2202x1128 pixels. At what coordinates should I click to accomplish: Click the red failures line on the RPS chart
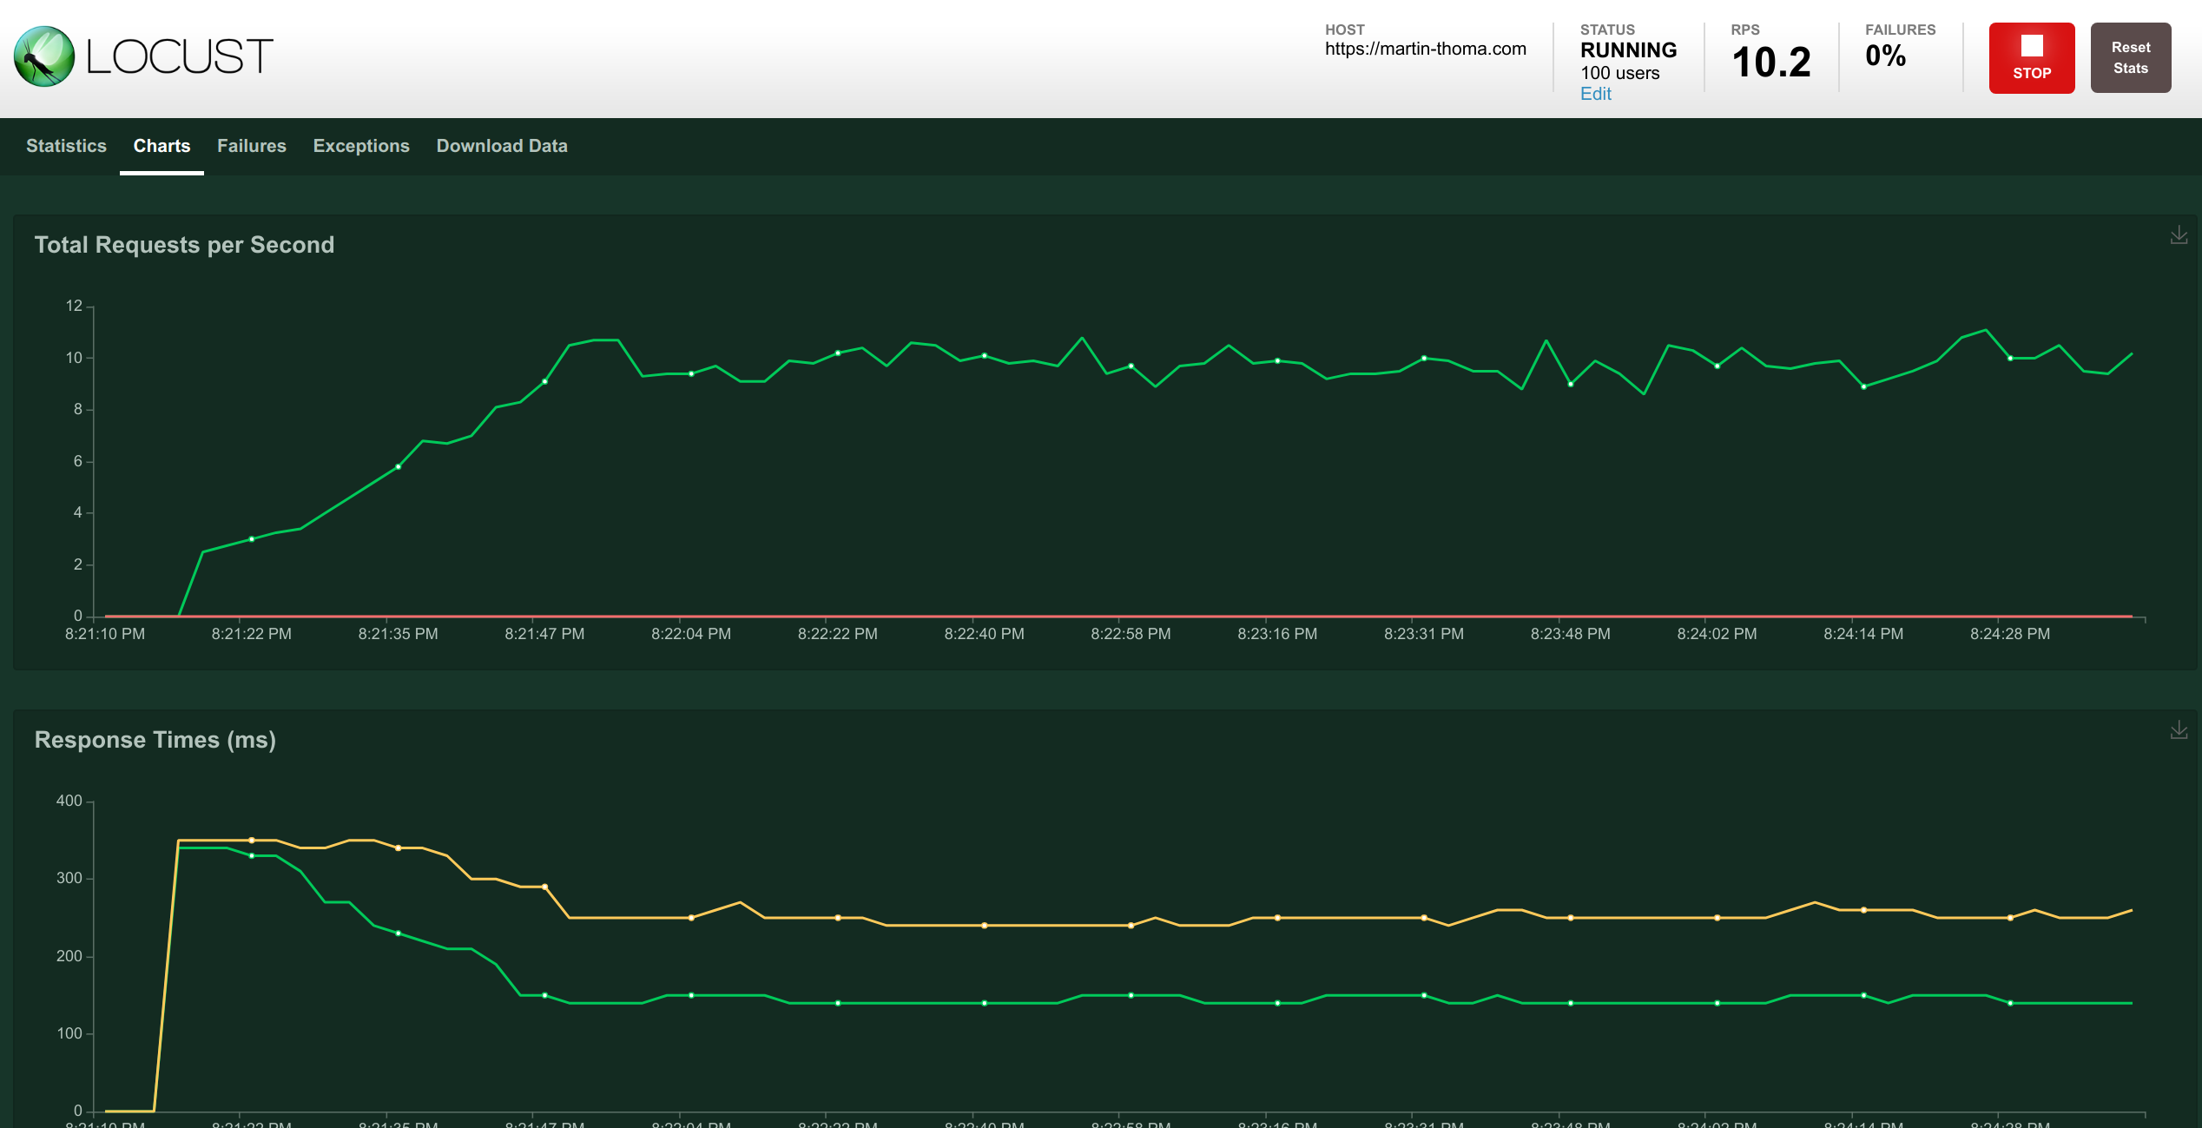coord(1042,615)
